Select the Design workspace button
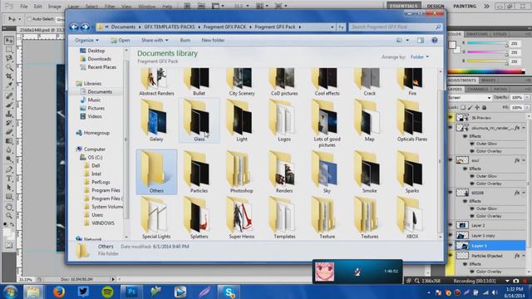 tap(436, 6)
